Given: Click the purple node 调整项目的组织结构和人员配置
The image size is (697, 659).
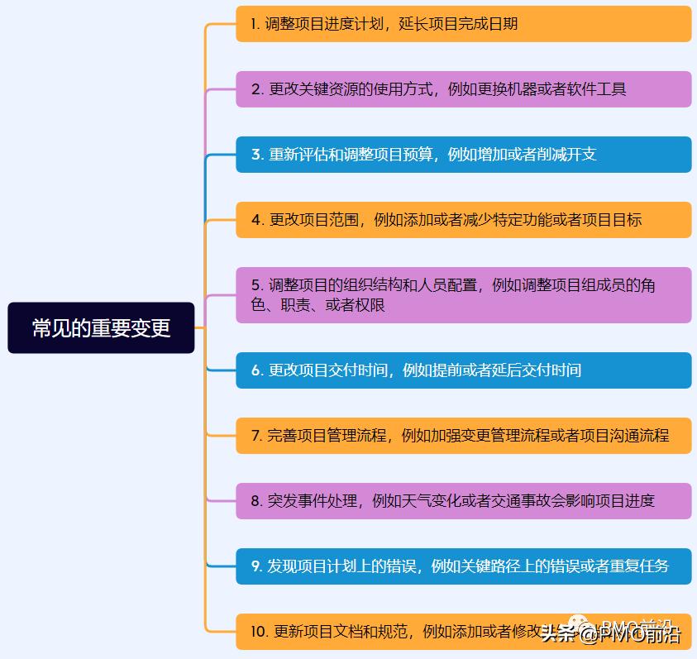Looking at the screenshot, I should [461, 294].
